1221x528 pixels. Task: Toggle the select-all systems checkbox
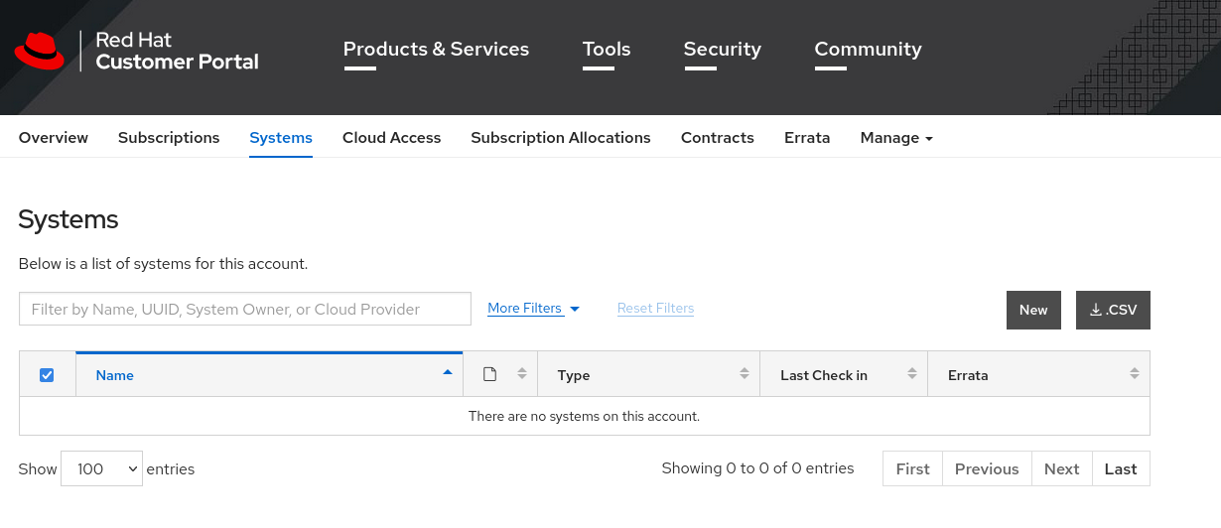[x=47, y=375]
